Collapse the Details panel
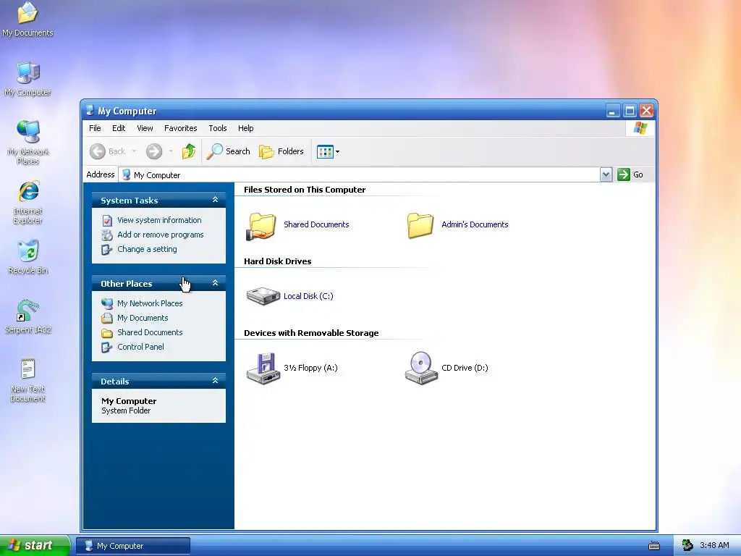Image resolution: width=741 pixels, height=556 pixels. pyautogui.click(x=215, y=381)
